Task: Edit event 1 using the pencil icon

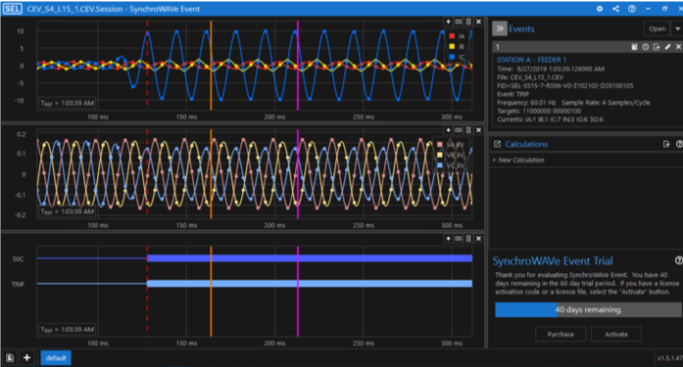Action: (667, 47)
